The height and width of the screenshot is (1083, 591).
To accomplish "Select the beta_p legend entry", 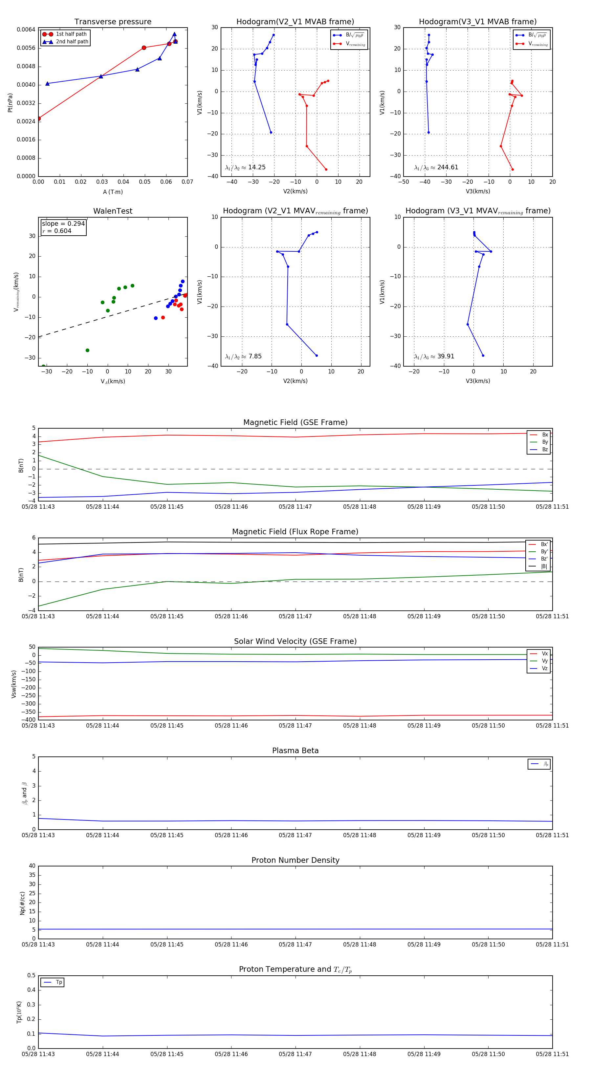I will [x=539, y=764].
